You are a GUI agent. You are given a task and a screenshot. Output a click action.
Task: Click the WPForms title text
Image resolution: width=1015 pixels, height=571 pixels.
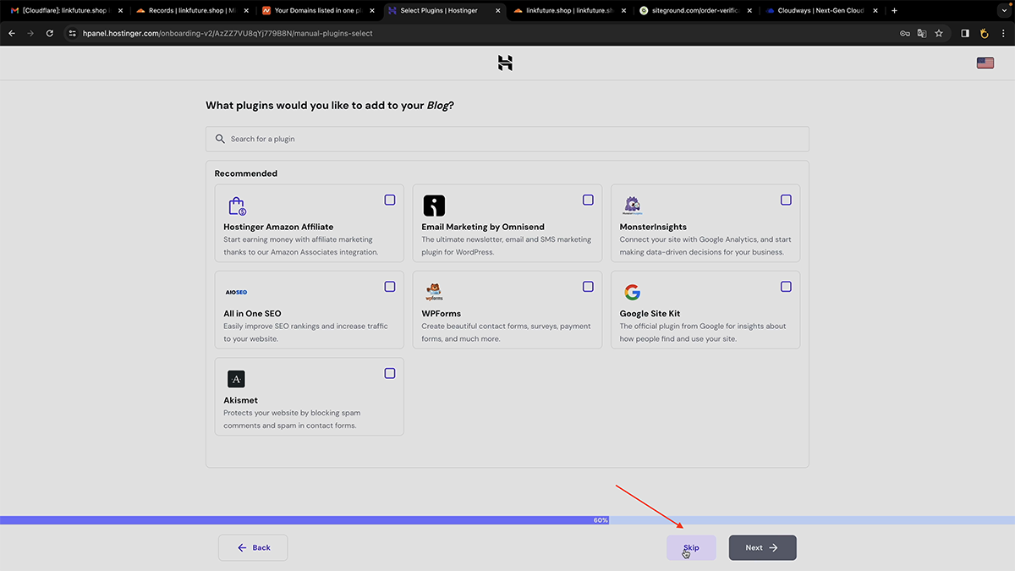(442, 313)
